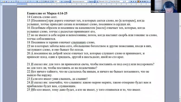181x102 pixels.
Task: Click line "тотчас соблазняются."
Action: pyautogui.click(x=41, y=39)
